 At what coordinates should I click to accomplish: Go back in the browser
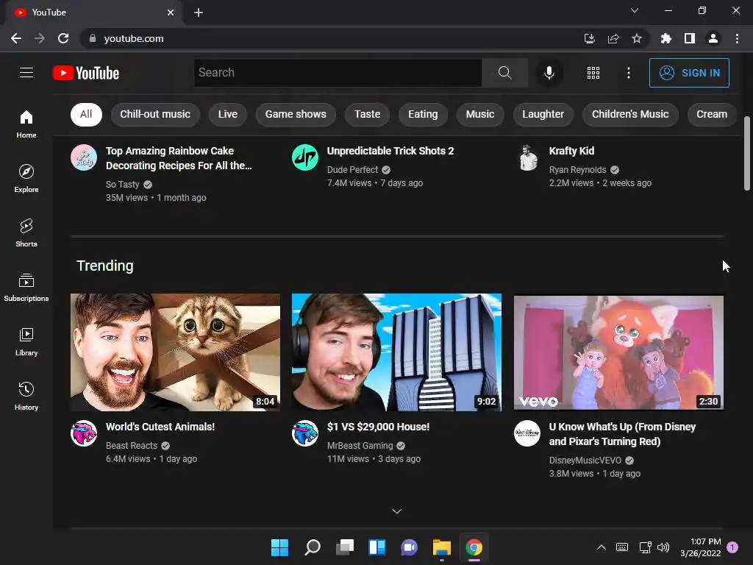(x=16, y=38)
